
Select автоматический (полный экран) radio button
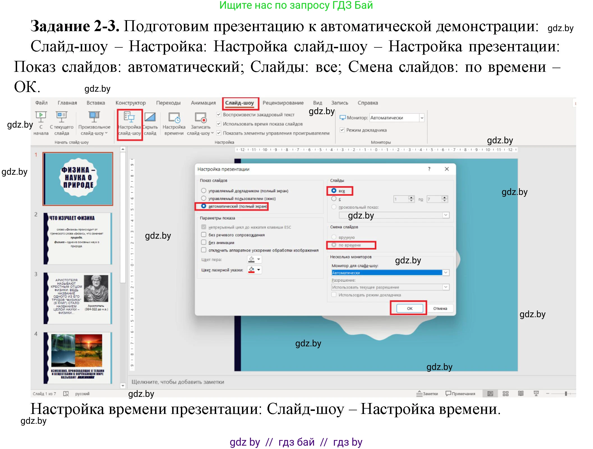coord(204,207)
